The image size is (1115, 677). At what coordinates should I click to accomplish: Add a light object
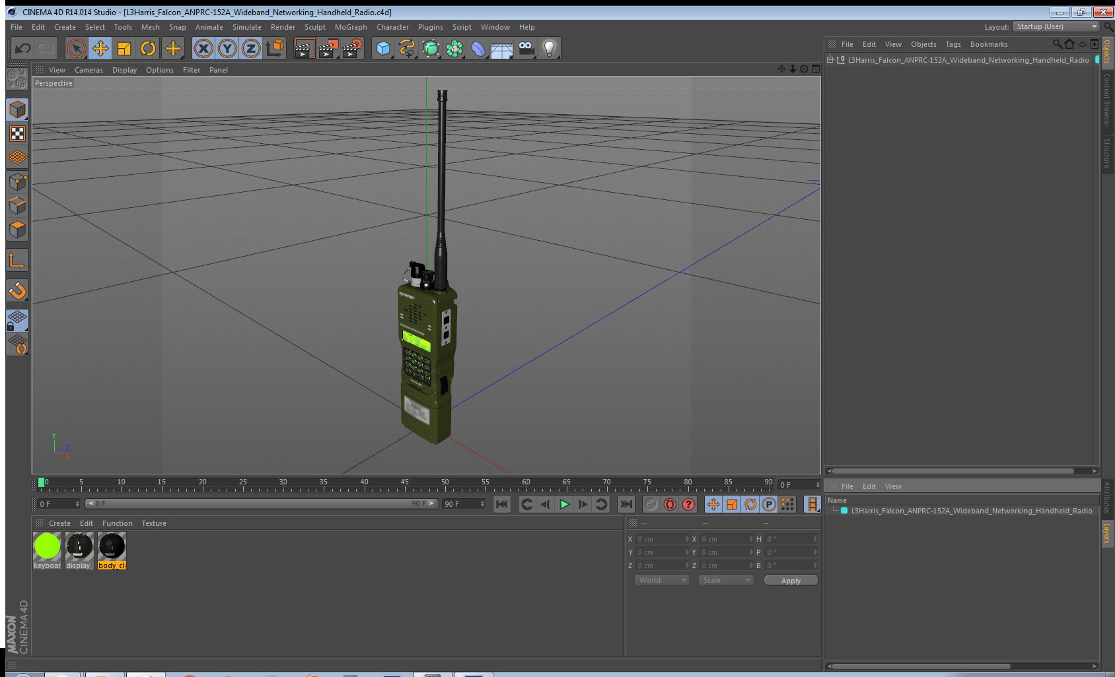[550, 48]
